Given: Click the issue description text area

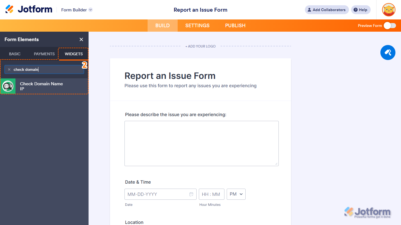Looking at the screenshot, I should (201, 143).
